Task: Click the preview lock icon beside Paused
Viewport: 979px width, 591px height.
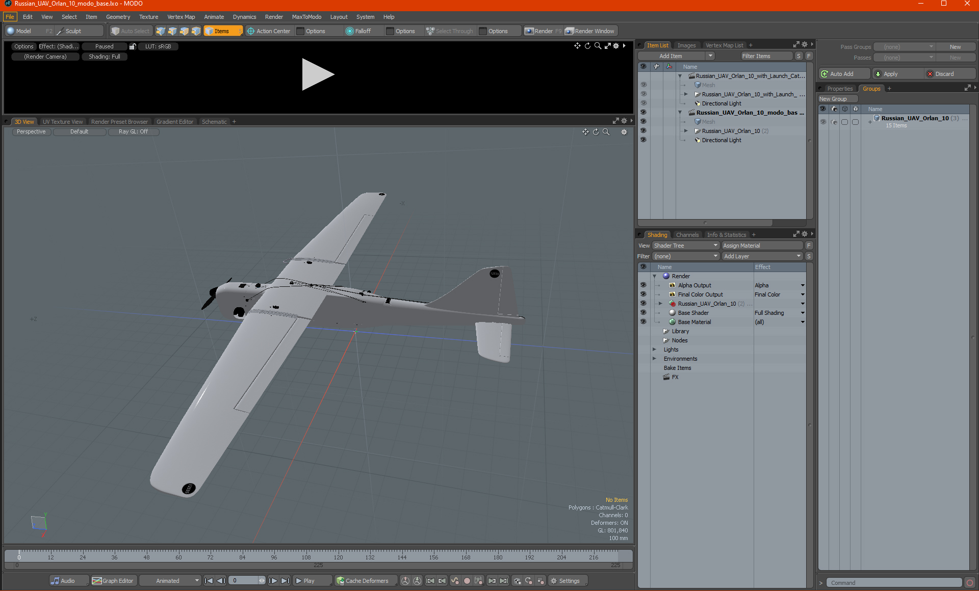Action: [133, 46]
